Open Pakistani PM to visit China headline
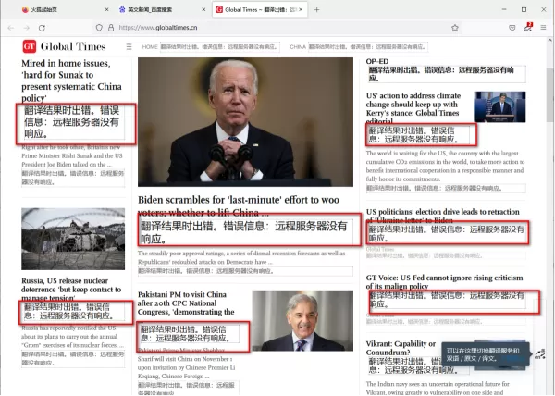The height and width of the screenshot is (396, 555). click(186, 303)
